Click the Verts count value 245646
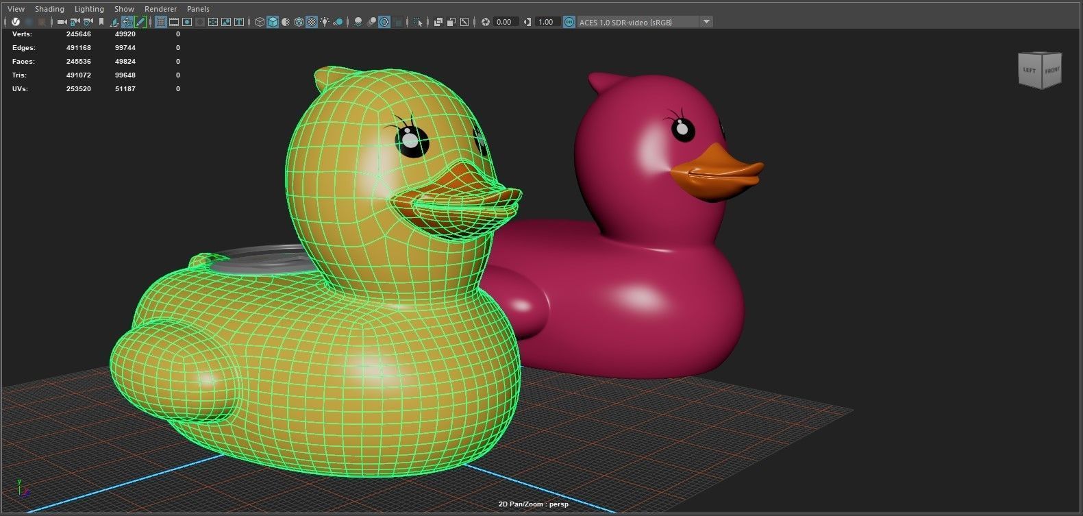The height and width of the screenshot is (516, 1083). coord(79,34)
